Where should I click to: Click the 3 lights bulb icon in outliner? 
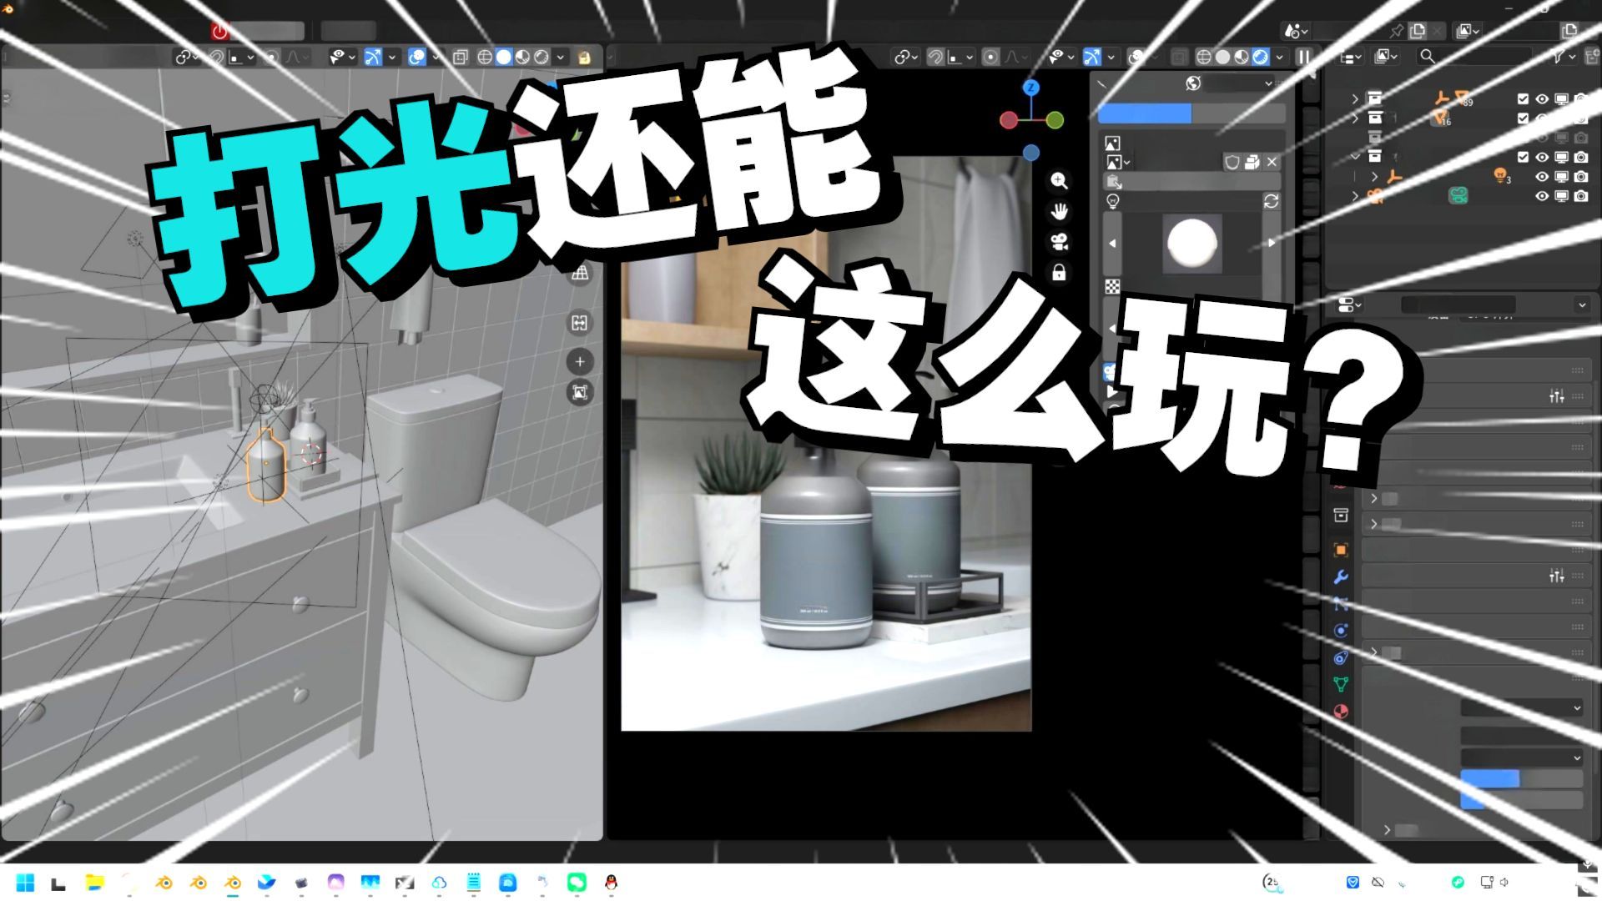click(x=1501, y=175)
